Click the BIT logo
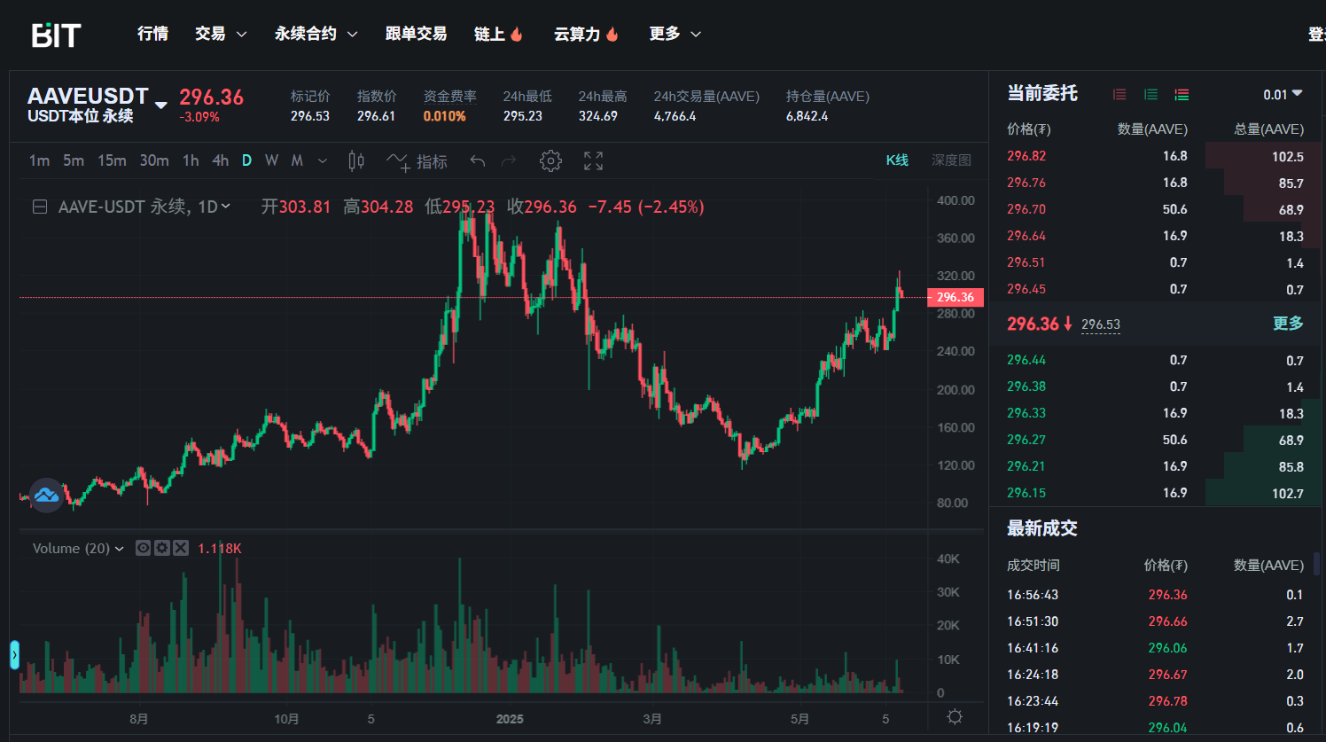This screenshot has width=1326, height=742. pos(56,35)
